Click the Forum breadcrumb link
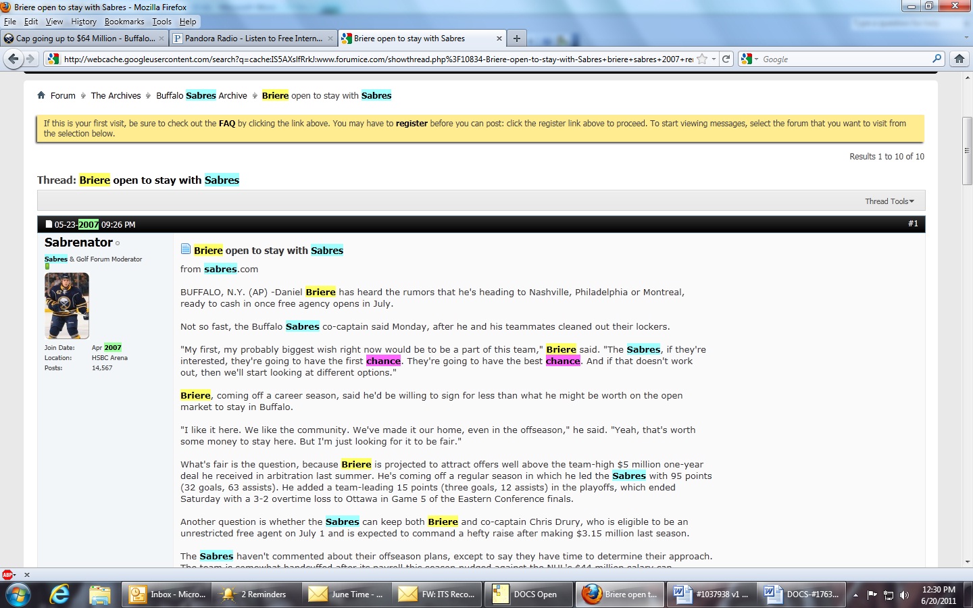 tap(63, 95)
